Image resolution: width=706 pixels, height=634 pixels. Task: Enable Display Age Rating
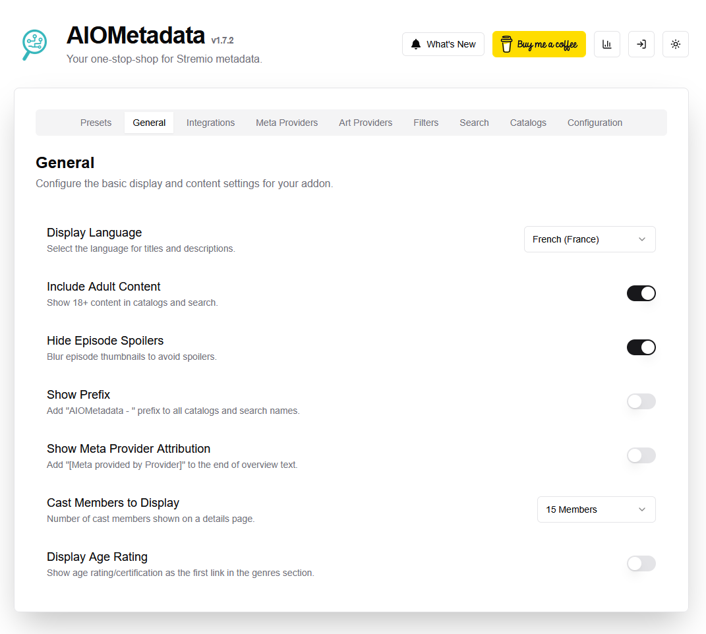click(x=641, y=563)
